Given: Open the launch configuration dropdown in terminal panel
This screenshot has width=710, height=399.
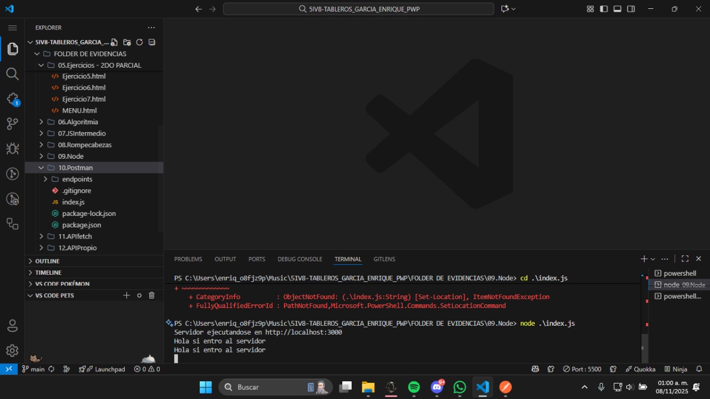Looking at the screenshot, I should [x=652, y=259].
